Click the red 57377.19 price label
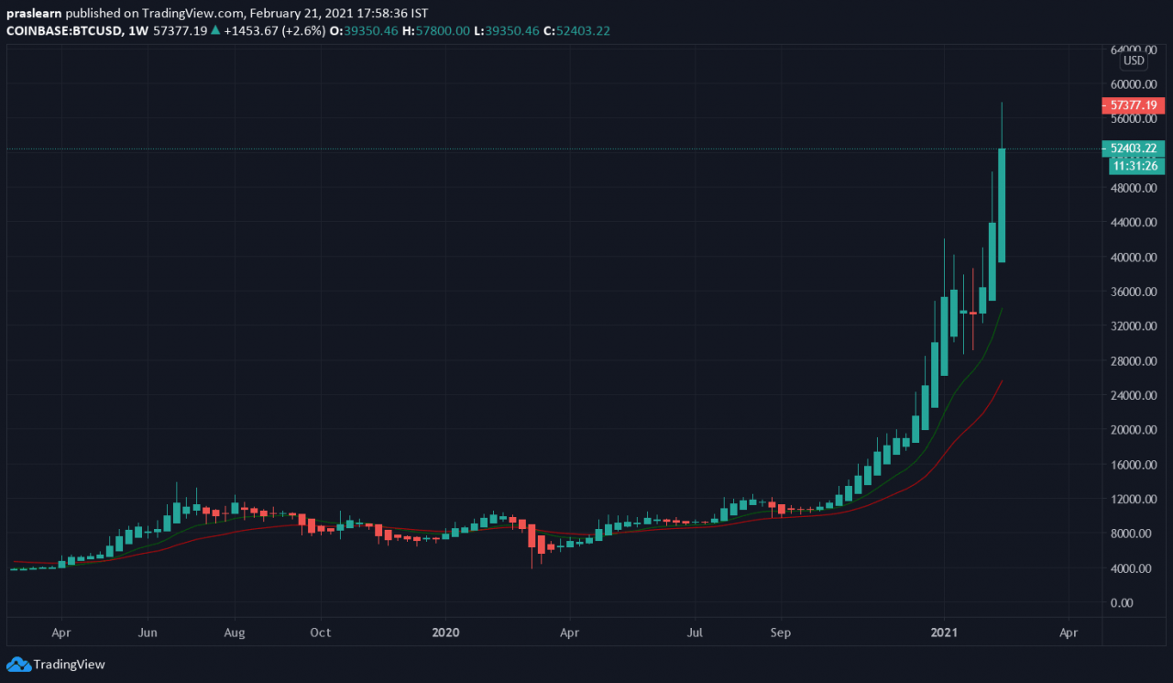The height and width of the screenshot is (683, 1173). (x=1134, y=105)
